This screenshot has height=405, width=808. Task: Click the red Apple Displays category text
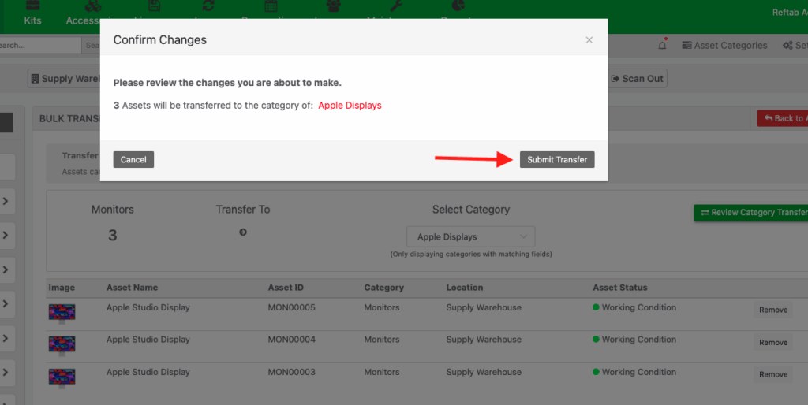pyautogui.click(x=350, y=106)
